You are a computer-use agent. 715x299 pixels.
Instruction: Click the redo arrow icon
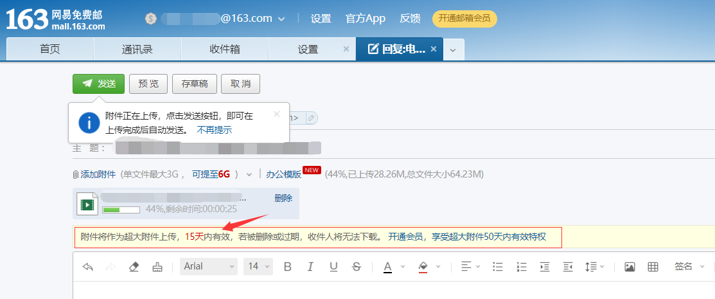110,267
